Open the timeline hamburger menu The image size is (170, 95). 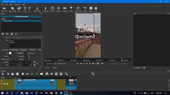3,74
